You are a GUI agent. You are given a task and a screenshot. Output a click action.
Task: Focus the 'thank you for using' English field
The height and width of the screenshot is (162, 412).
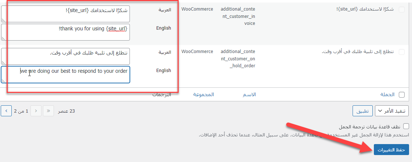click(66, 32)
